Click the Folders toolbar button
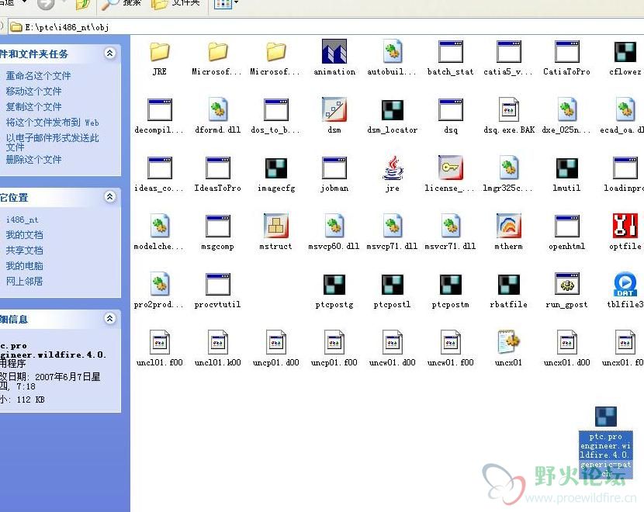The image size is (644, 512). click(175, 4)
